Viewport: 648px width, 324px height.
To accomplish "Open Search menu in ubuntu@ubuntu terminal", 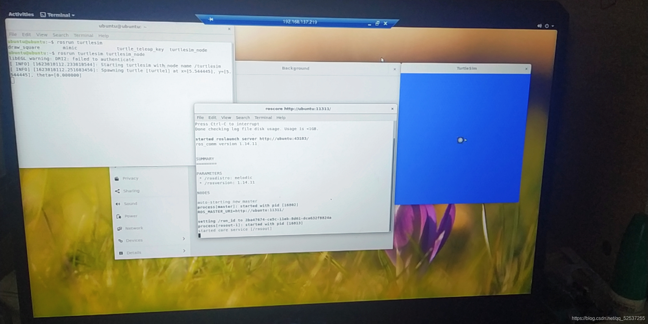I will (x=61, y=35).
